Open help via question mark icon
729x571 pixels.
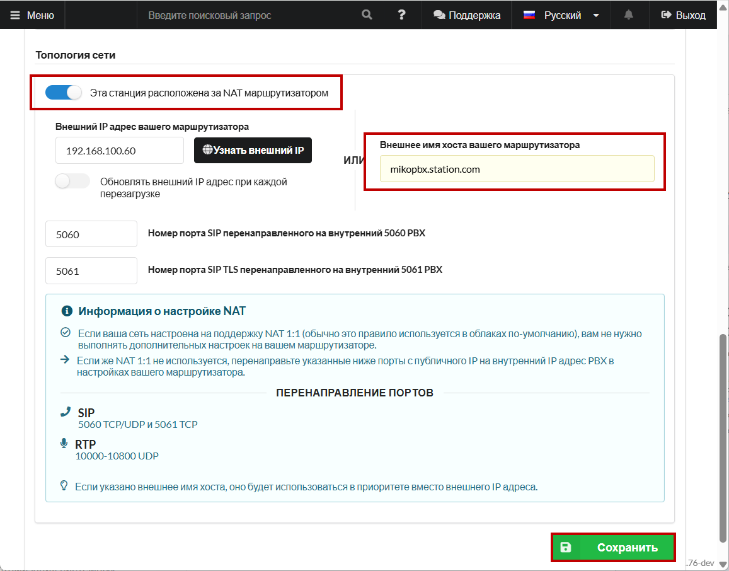click(x=401, y=15)
